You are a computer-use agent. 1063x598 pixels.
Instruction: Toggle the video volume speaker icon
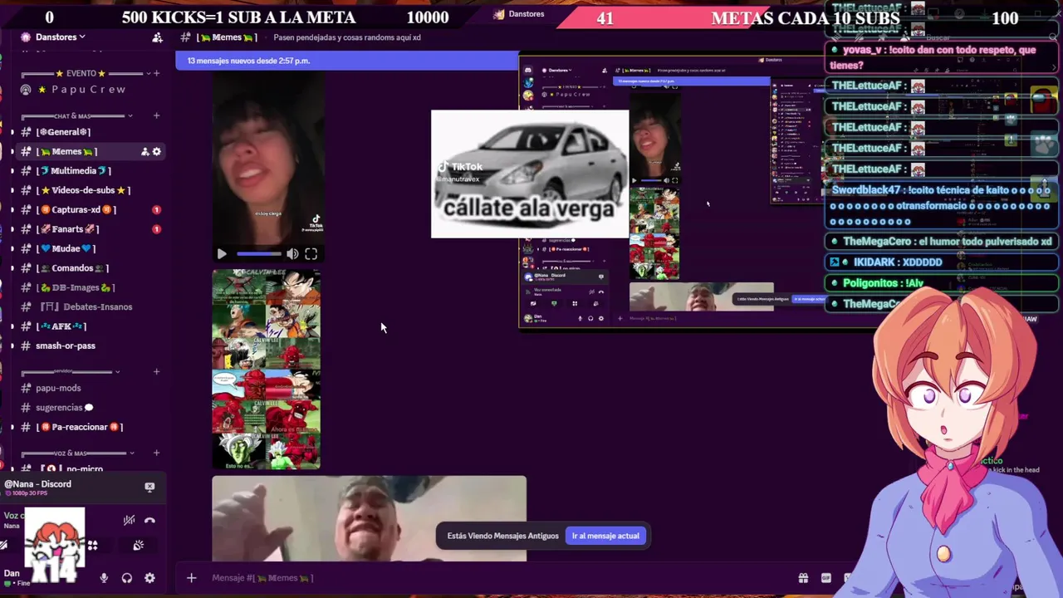[x=292, y=254]
